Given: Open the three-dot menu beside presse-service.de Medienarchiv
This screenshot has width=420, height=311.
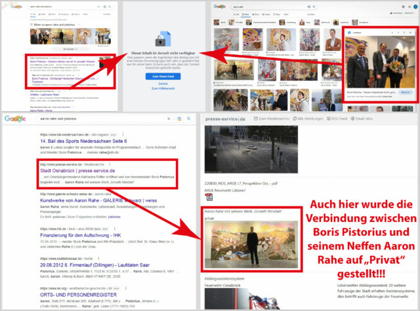Looking at the screenshot, I should (x=110, y=164).
